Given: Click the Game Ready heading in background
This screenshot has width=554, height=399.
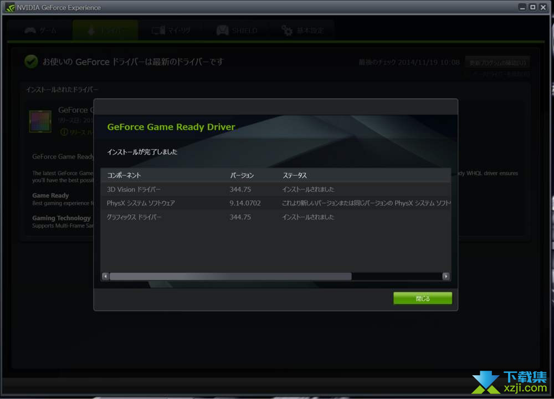Looking at the screenshot, I should coord(50,196).
